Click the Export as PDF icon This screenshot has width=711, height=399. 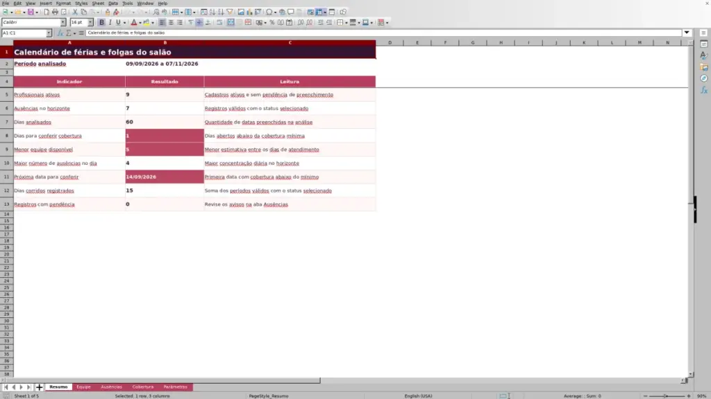(47, 12)
